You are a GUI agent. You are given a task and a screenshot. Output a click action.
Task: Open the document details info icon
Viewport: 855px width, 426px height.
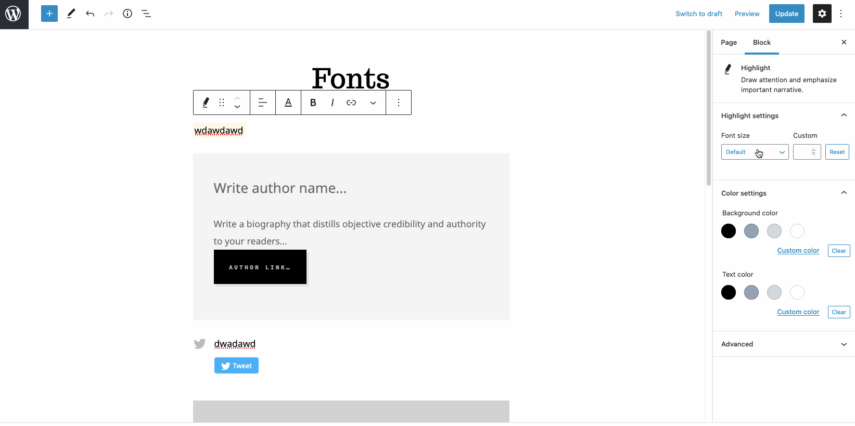point(127,14)
